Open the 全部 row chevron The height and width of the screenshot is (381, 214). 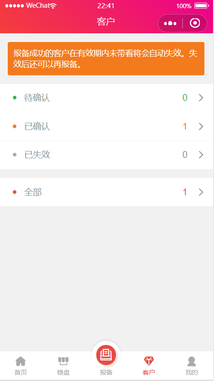click(x=201, y=192)
